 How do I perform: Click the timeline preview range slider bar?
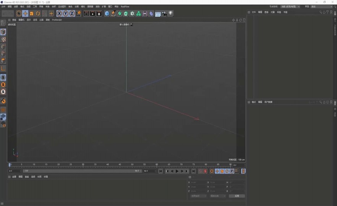coord(82,171)
